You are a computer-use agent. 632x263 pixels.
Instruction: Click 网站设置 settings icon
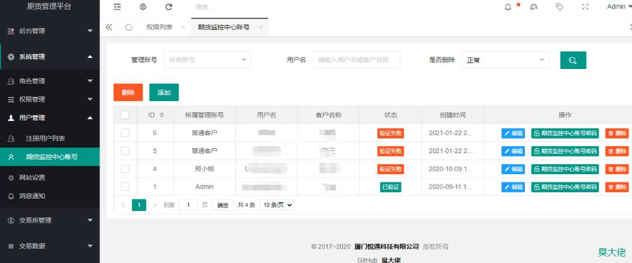tap(11, 178)
